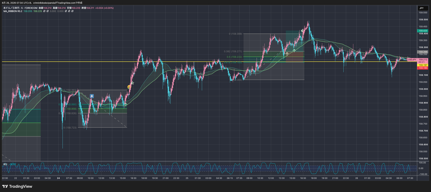Image resolution: width=431 pixels, height=192 pixels.
Task: Click the blue marker icon near 158.950
Action: click(x=92, y=96)
